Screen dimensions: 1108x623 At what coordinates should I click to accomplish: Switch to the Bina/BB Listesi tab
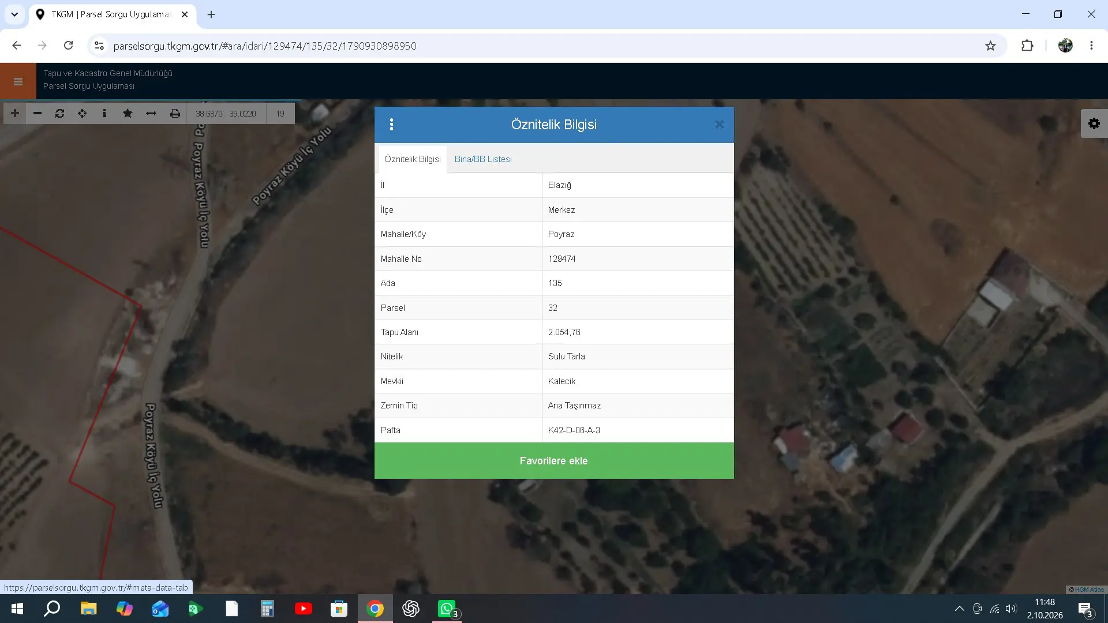(483, 159)
